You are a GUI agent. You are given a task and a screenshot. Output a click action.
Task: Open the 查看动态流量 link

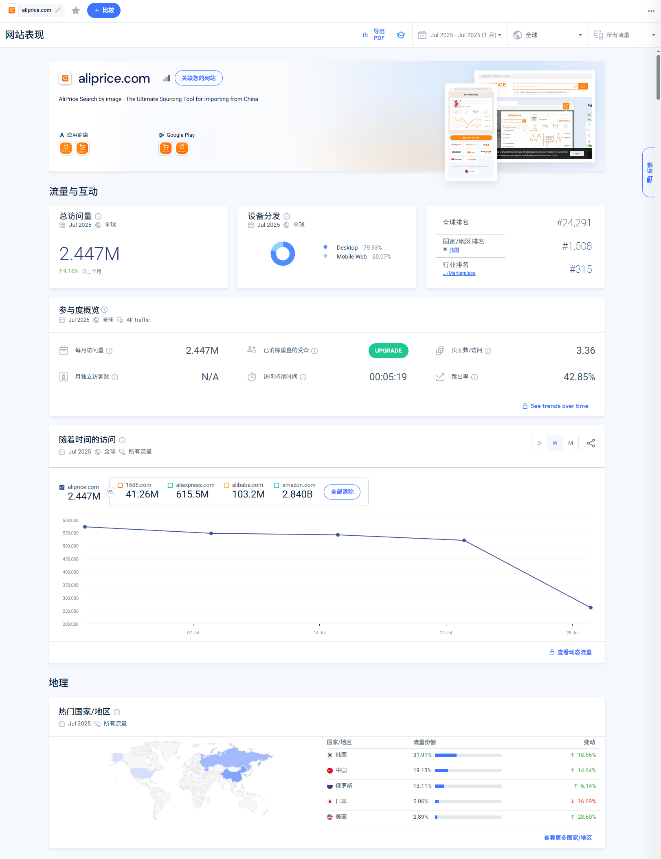click(571, 652)
